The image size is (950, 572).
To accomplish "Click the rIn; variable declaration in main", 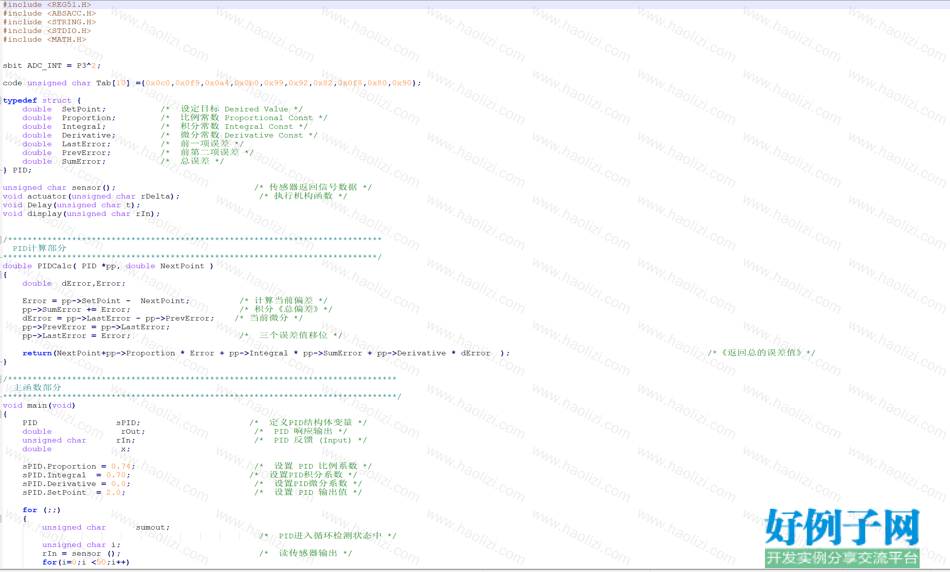I will (x=126, y=440).
